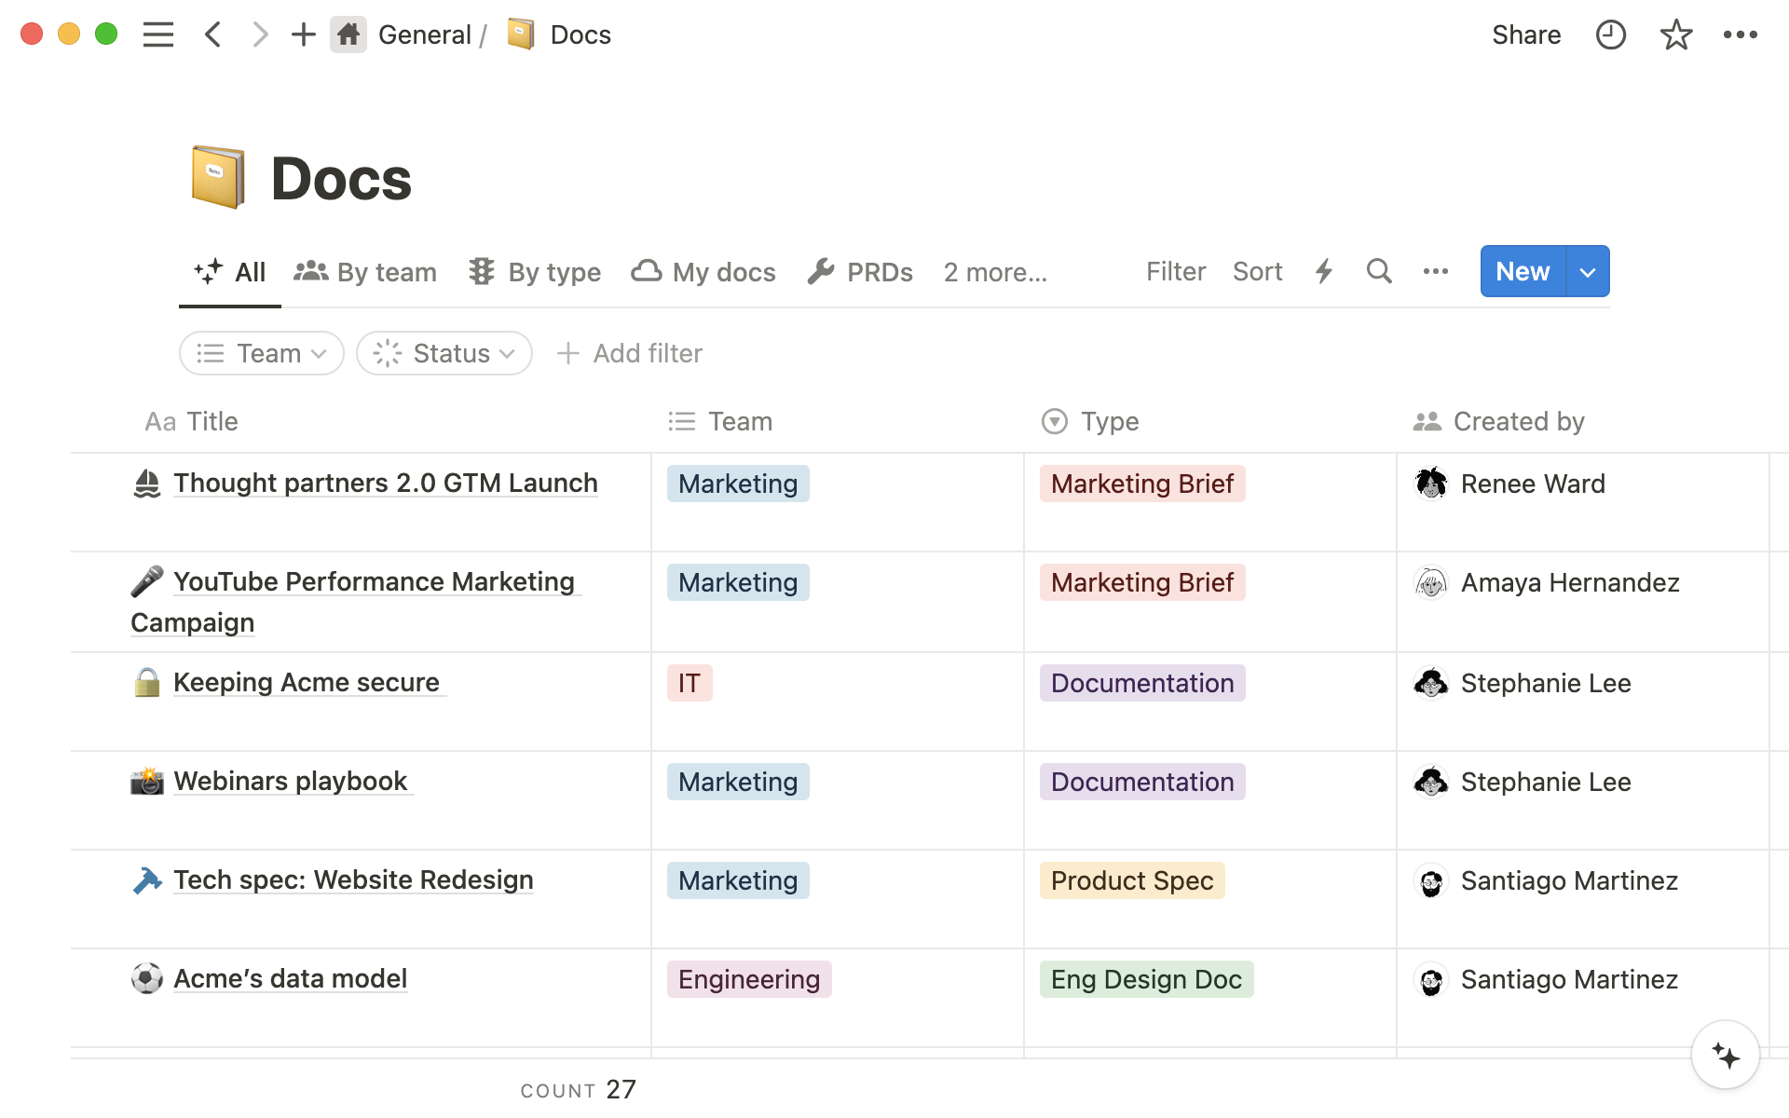Expand the 'New' button dropdown arrow

point(1586,272)
